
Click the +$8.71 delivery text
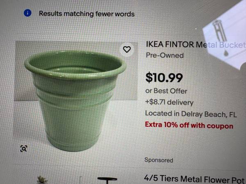tap(169, 102)
